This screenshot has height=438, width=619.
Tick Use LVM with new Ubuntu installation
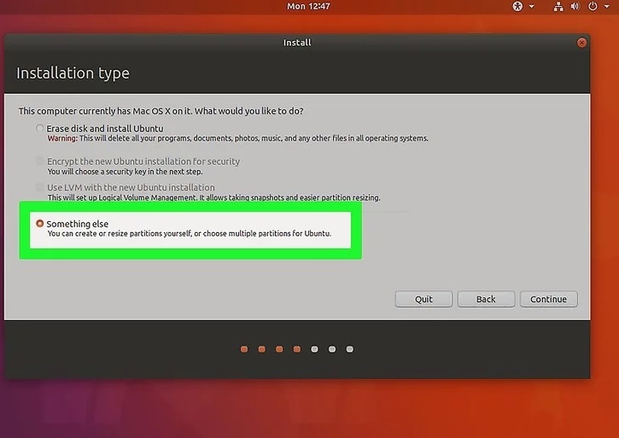(39, 187)
